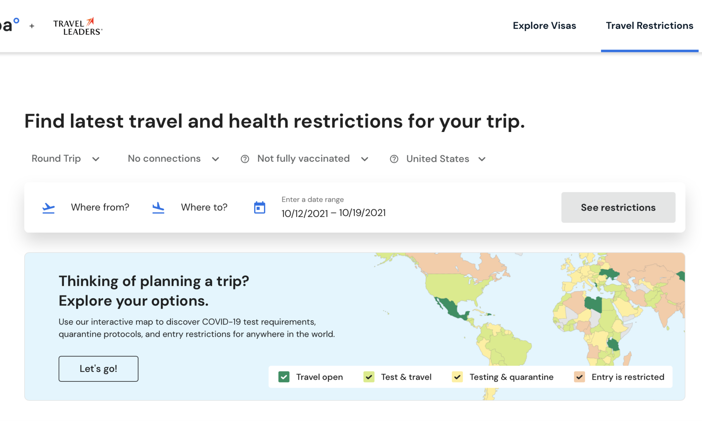
Task: Click the Travel Leaders logo
Action: coord(77,25)
